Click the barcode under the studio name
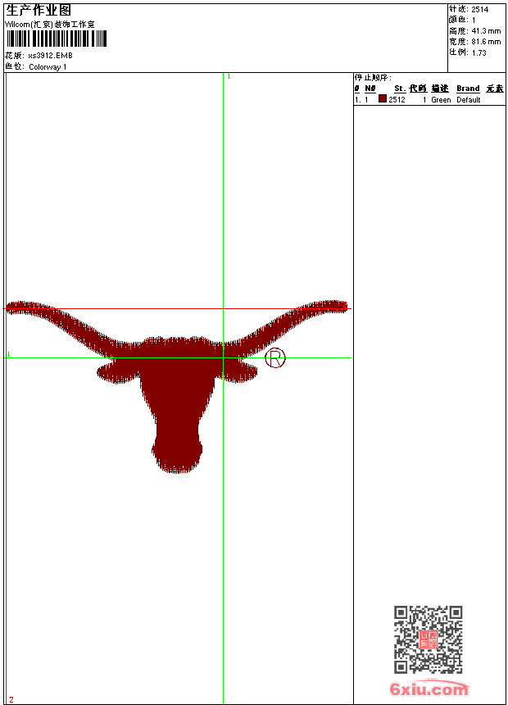The height and width of the screenshot is (705, 508). (57, 39)
